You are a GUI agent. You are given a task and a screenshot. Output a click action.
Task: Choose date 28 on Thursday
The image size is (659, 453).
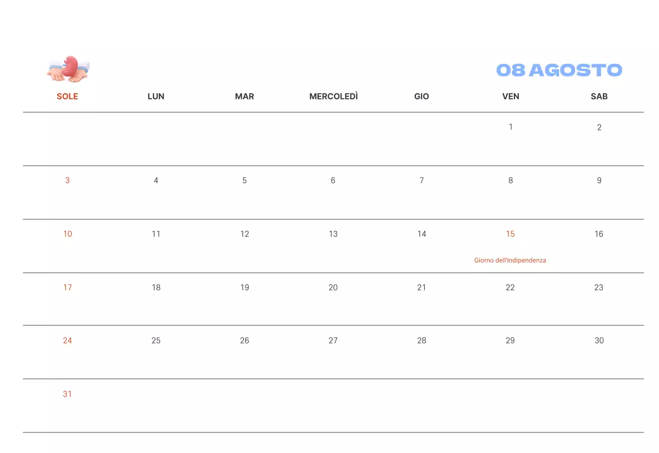pos(422,341)
